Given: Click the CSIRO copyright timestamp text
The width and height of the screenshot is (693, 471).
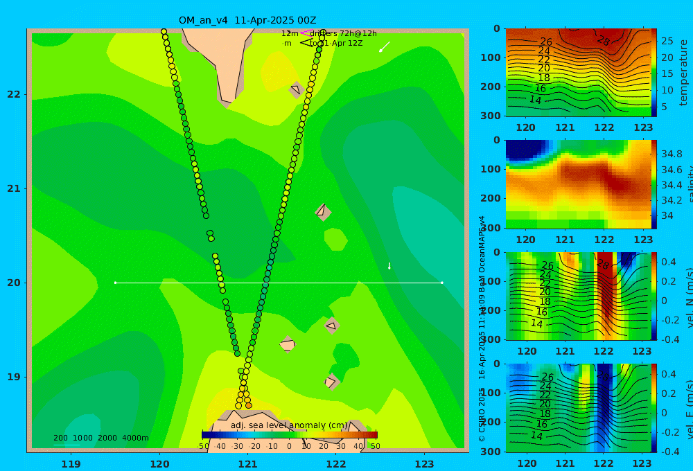Looking at the screenshot, I should click(482, 329).
